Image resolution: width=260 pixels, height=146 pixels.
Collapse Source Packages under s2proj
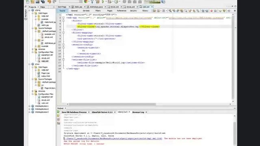32,28
